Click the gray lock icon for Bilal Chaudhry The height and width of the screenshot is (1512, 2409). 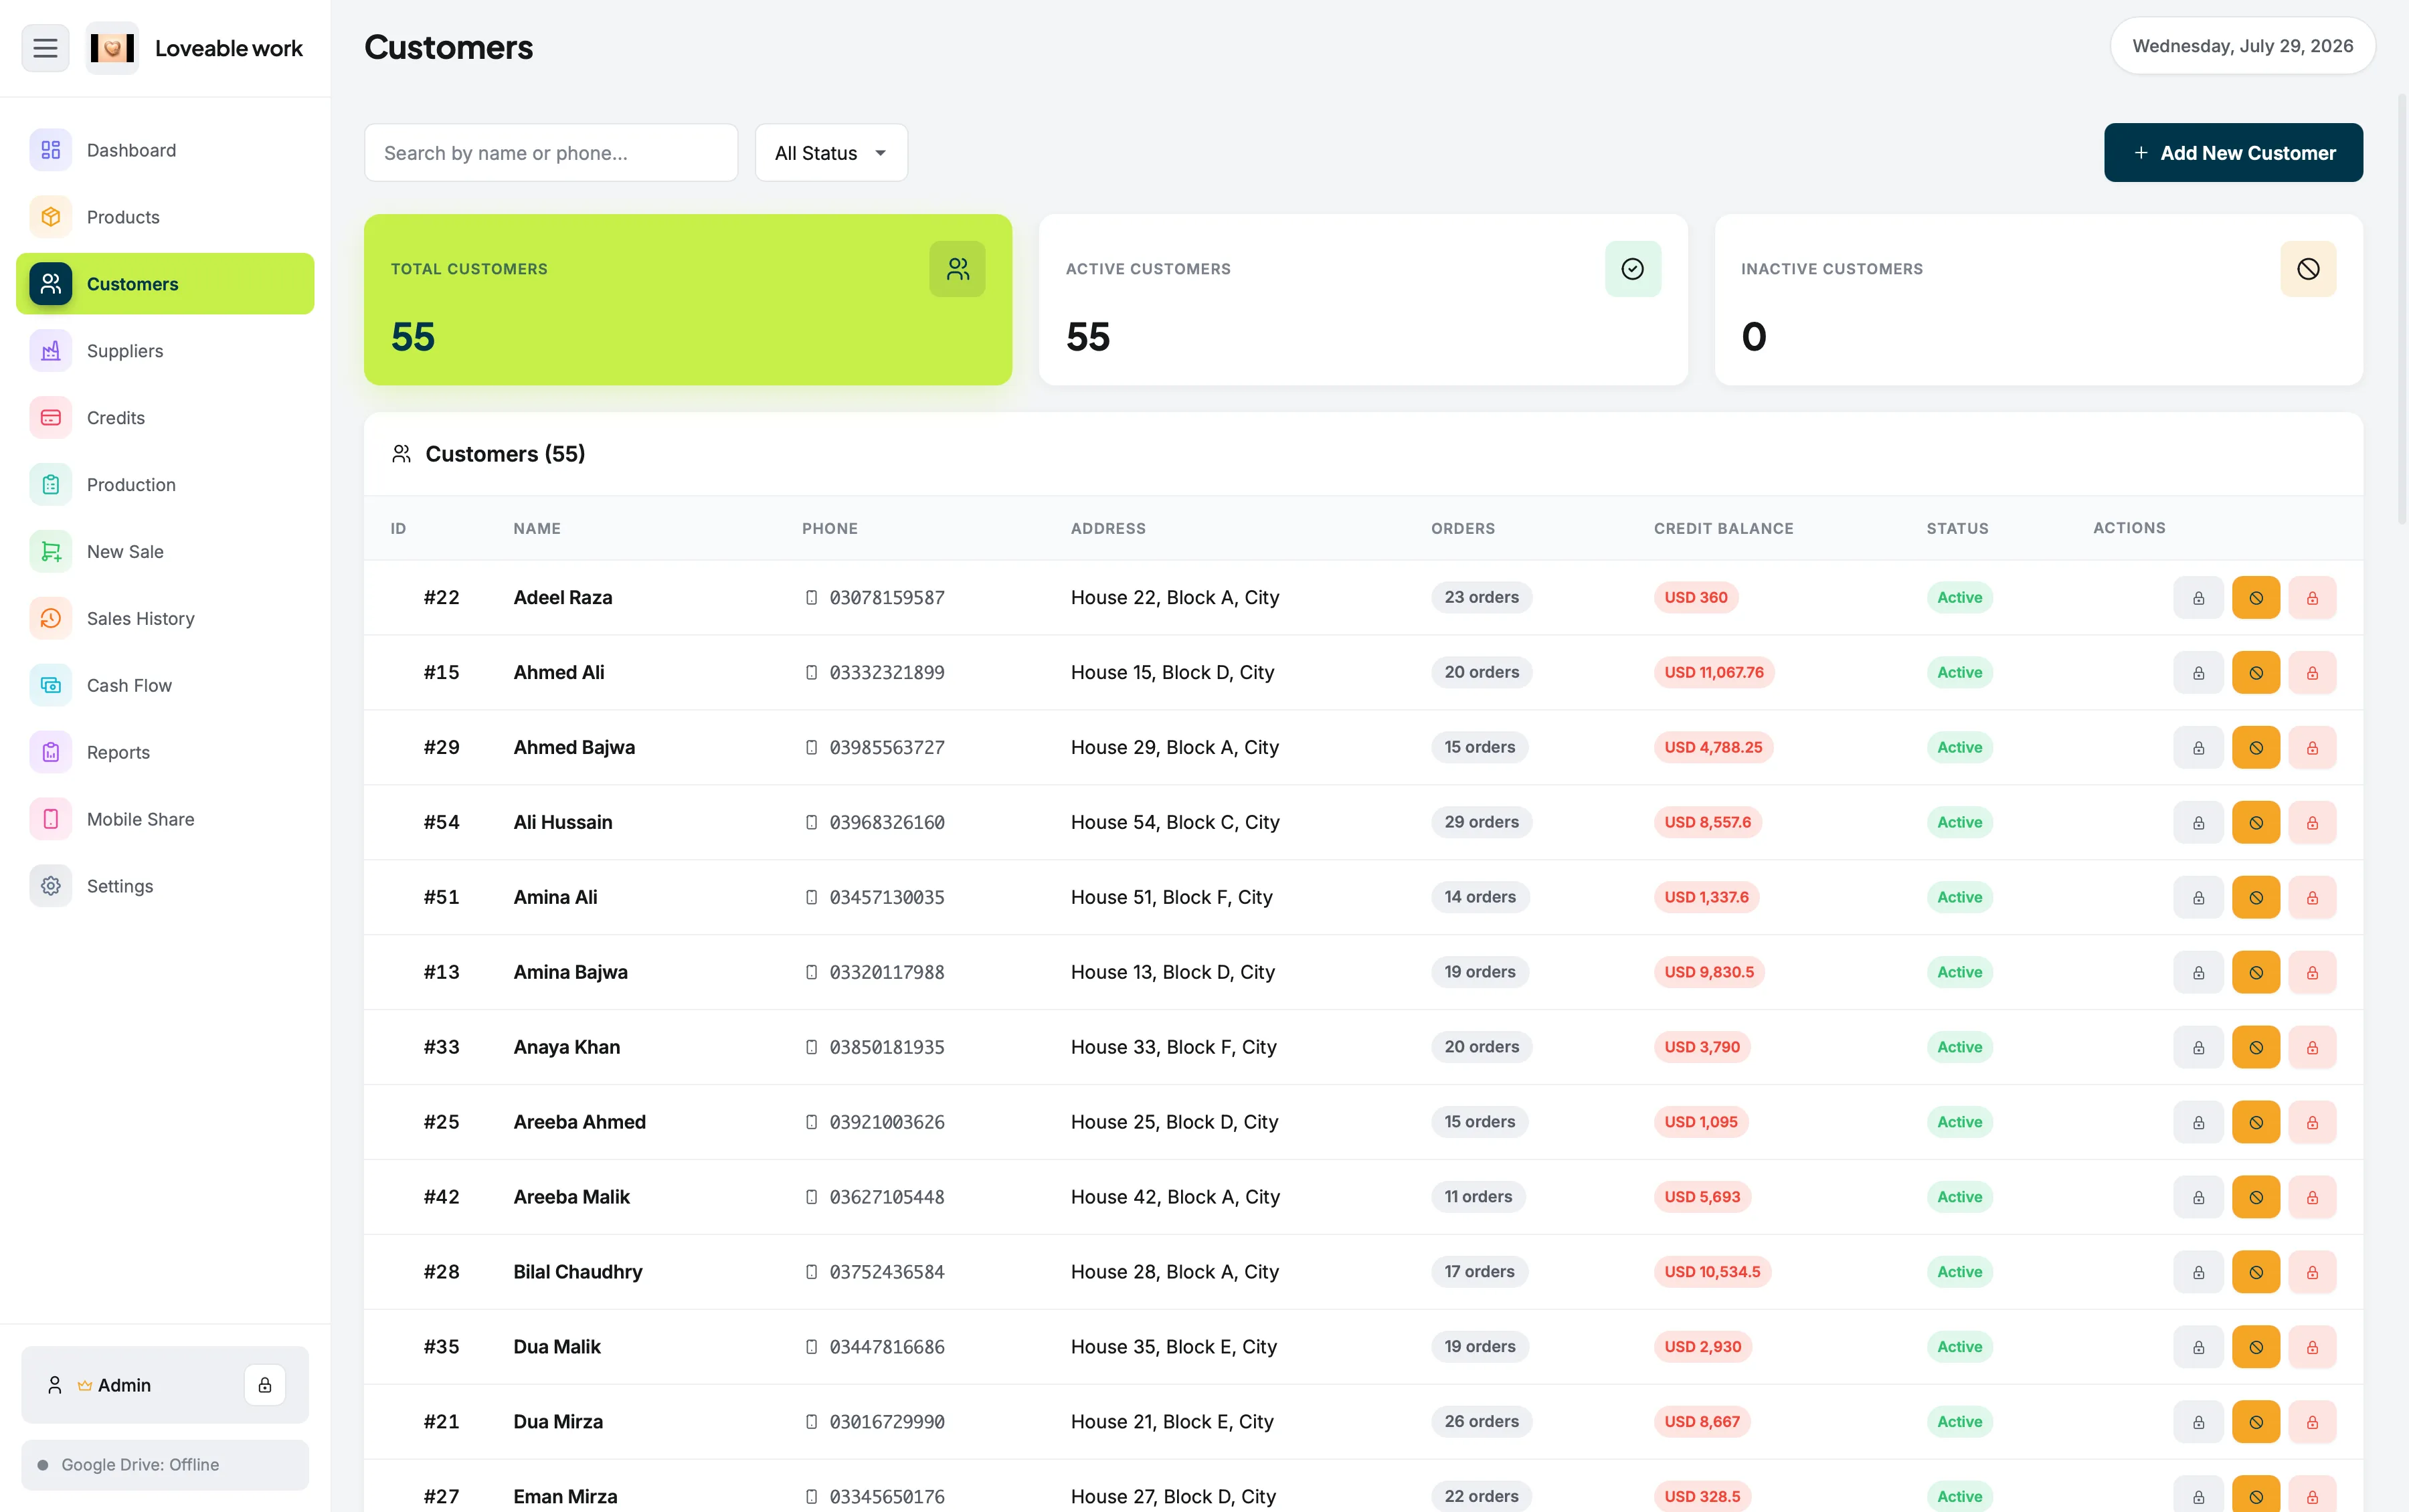pos(2198,1273)
